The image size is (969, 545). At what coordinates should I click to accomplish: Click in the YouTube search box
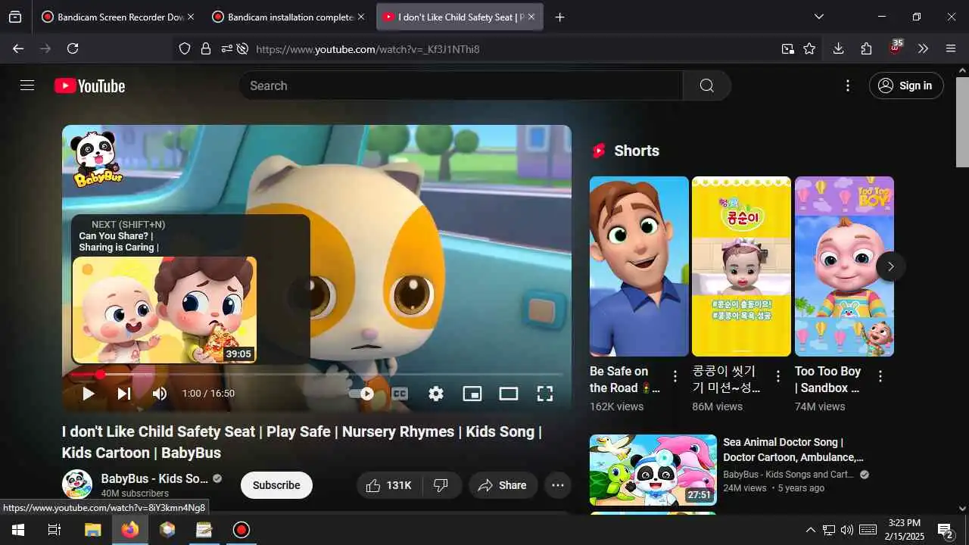tap(460, 86)
